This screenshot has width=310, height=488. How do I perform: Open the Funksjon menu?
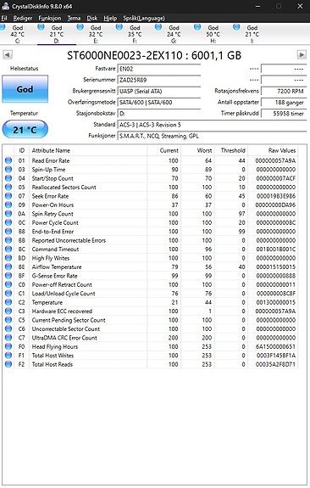click(x=50, y=19)
